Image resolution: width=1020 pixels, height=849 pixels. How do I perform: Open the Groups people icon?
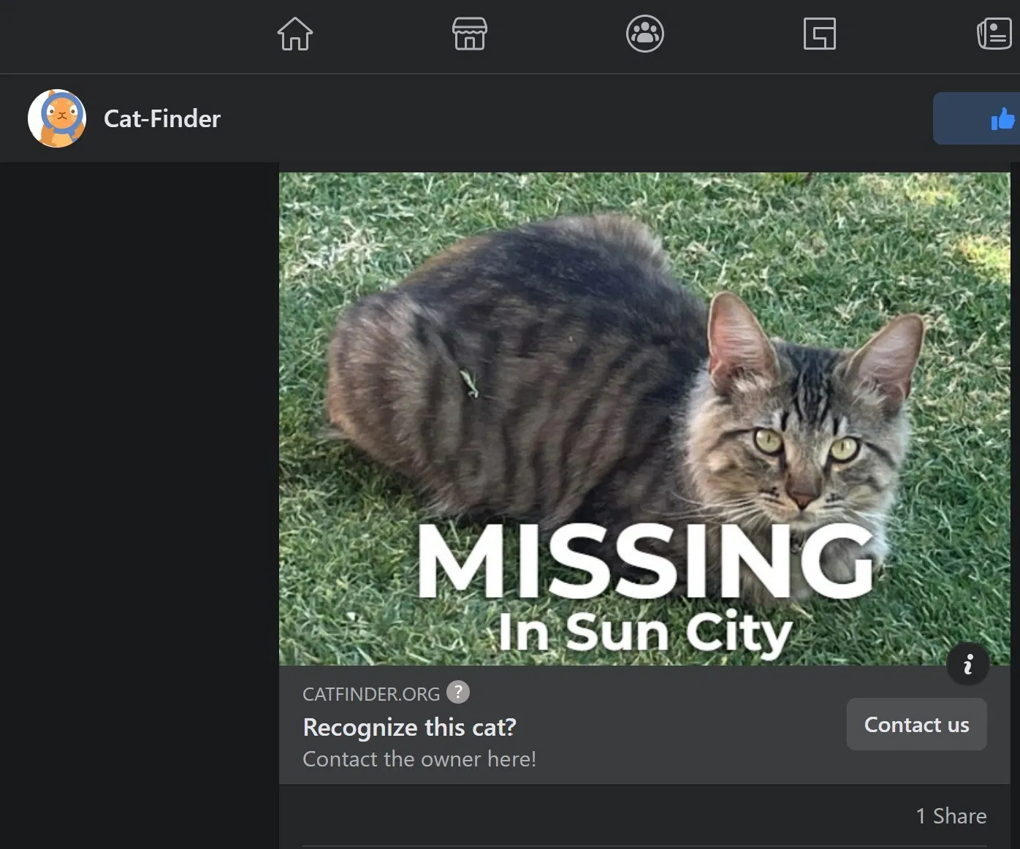645,34
